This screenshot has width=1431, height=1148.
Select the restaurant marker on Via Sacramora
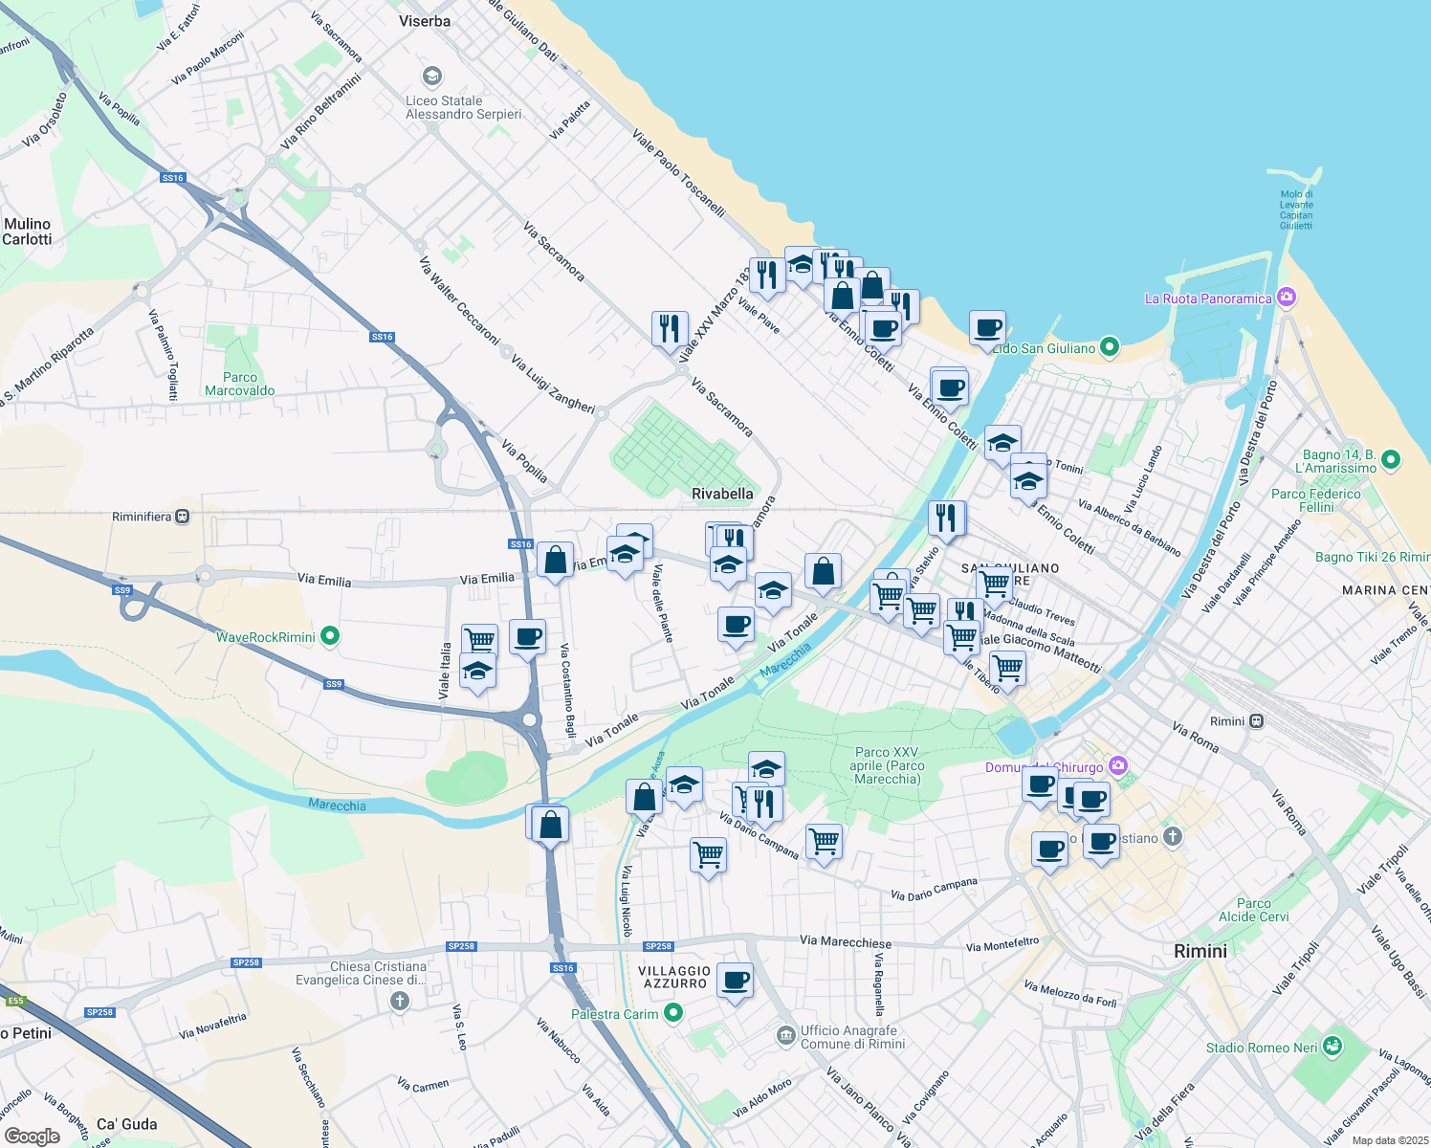coord(669,330)
